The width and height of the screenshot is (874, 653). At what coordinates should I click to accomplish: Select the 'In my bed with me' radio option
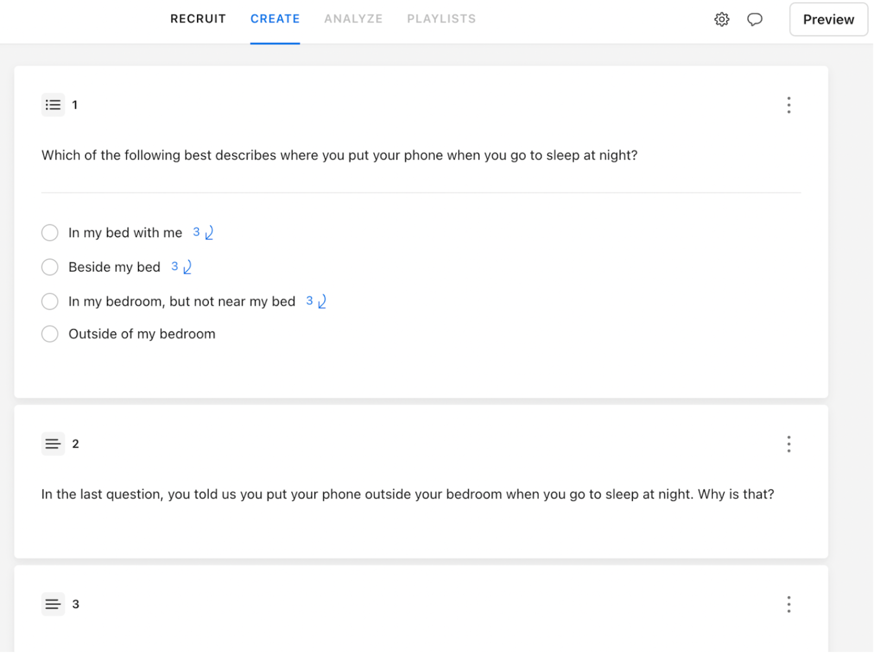pos(50,233)
